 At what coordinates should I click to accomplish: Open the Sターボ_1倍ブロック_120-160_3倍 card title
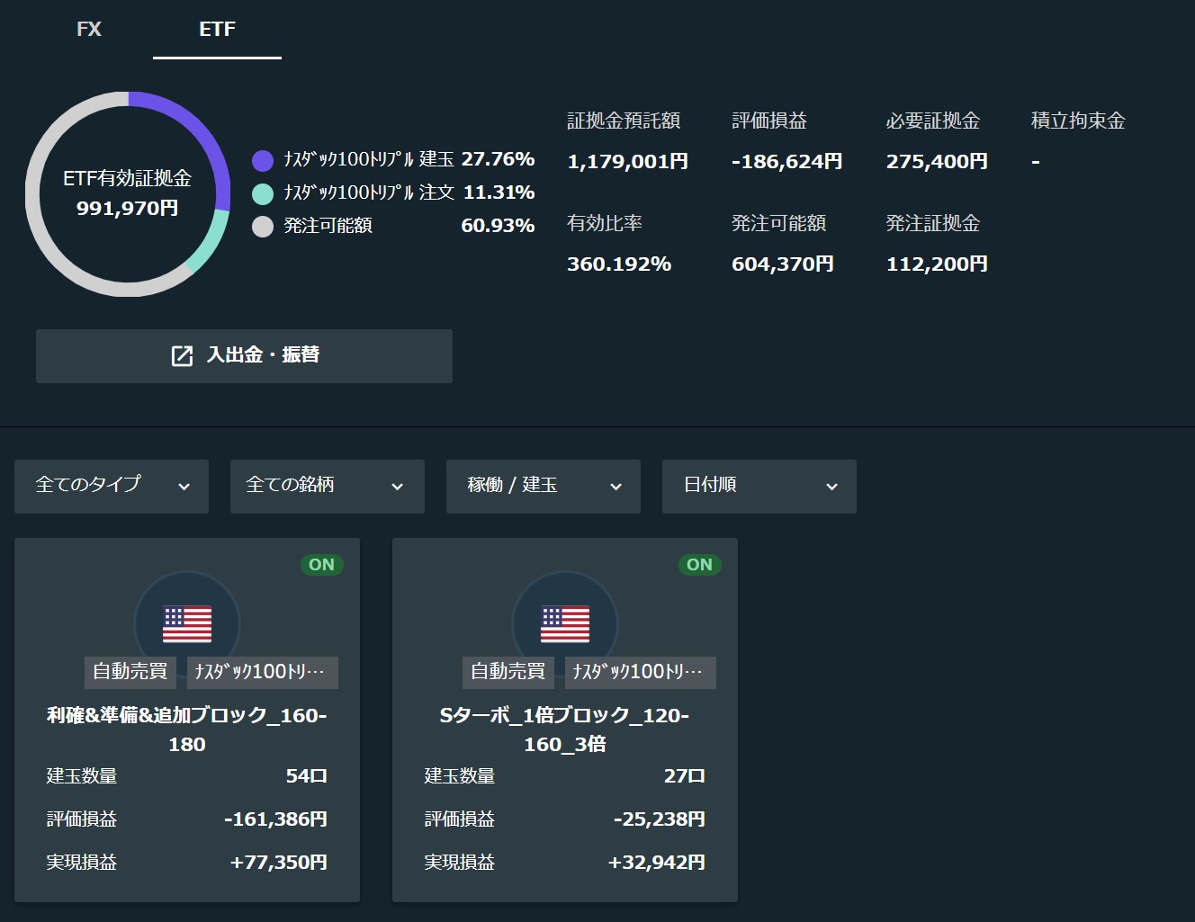[x=565, y=730]
